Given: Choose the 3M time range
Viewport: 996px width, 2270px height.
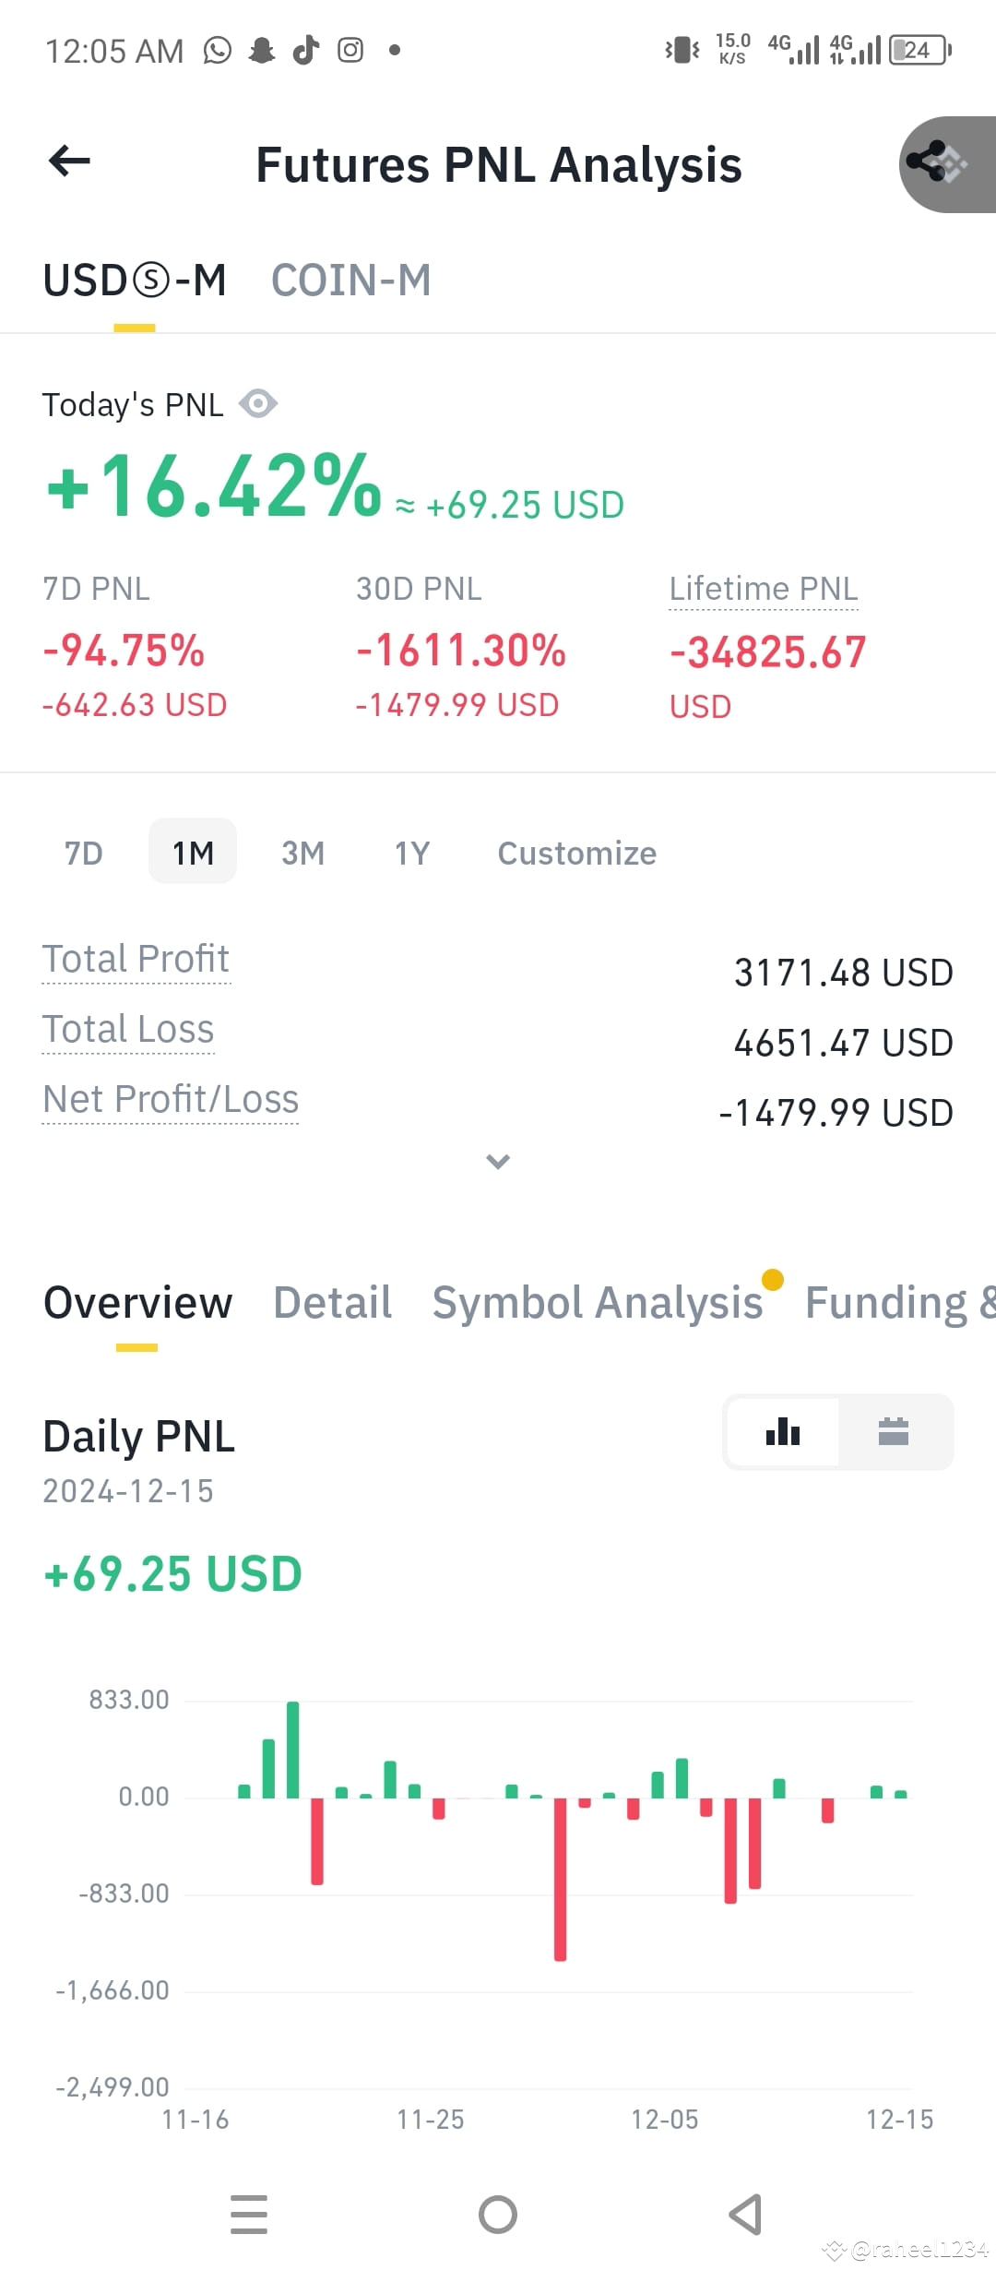Looking at the screenshot, I should (302, 853).
